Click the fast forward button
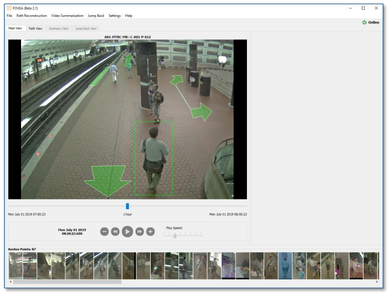This screenshot has width=388, height=293. coord(139,231)
